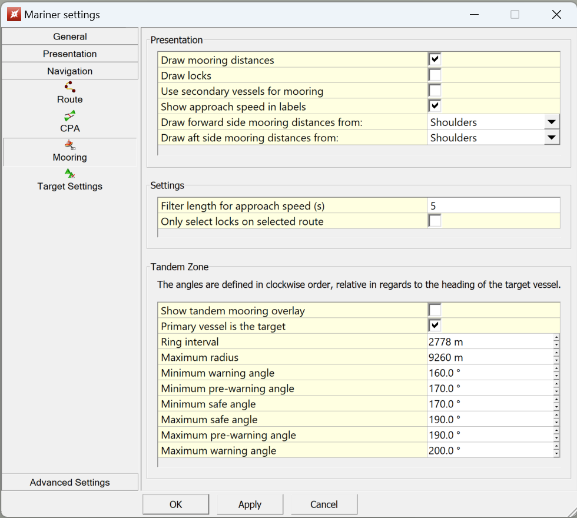Click the Mooring icon in sidebar
The image size is (577, 518).
69,145
